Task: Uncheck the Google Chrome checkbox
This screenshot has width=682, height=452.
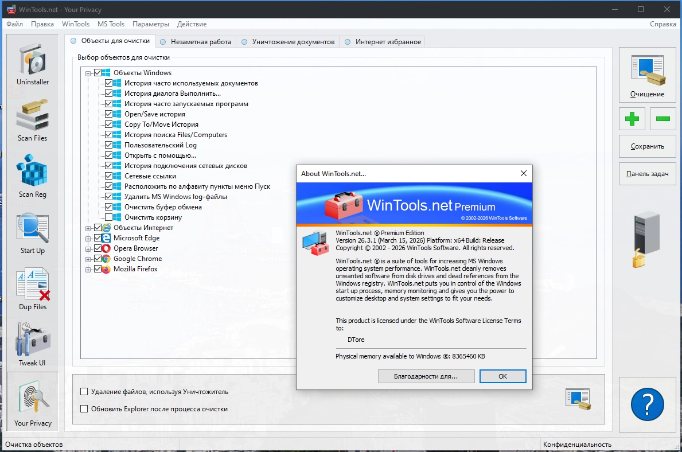Action: 98,259
